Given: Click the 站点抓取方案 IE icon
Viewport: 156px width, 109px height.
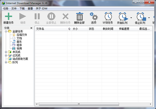Looking at the screenshot, I should pyautogui.click(x=10, y=59).
